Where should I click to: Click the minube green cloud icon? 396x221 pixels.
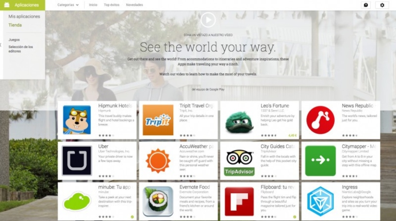tap(77, 201)
